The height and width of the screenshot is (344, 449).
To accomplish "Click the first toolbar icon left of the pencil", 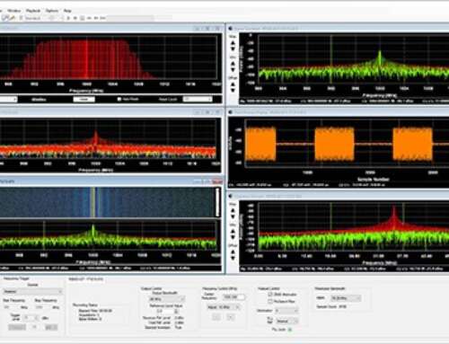I will tap(5, 18).
